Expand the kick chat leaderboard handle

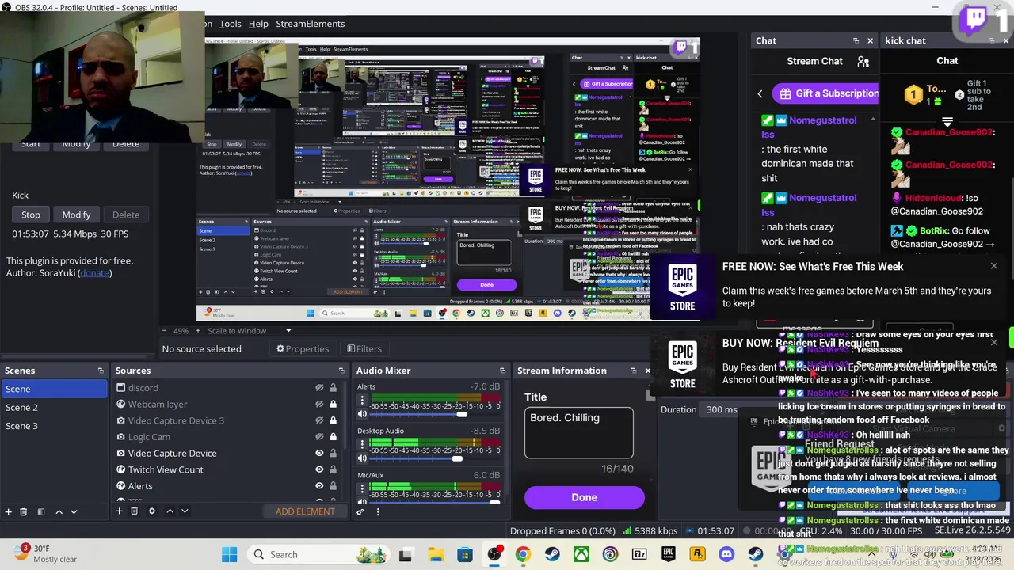pos(947,122)
